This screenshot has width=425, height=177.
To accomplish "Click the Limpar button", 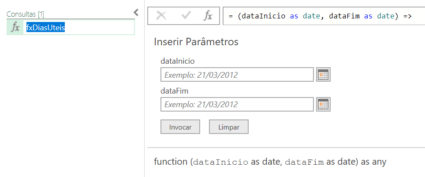I will [x=229, y=127].
